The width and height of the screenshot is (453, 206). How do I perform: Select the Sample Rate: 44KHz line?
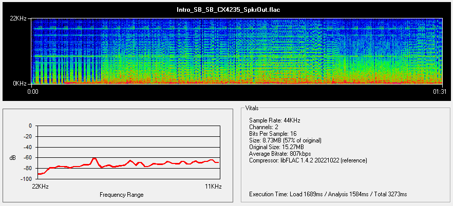pos(274,120)
